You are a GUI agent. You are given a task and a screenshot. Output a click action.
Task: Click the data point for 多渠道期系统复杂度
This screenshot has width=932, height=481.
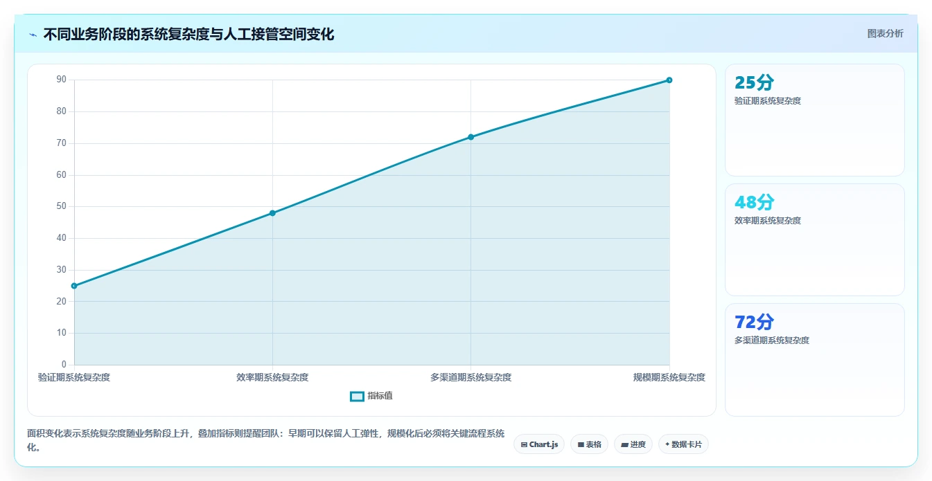click(471, 137)
